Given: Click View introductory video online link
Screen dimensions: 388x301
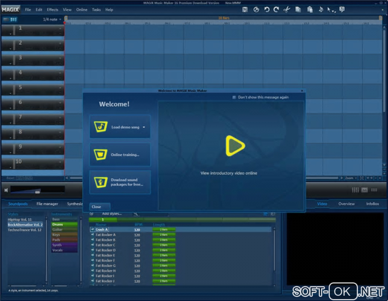Looking at the screenshot, I should coord(229,173).
